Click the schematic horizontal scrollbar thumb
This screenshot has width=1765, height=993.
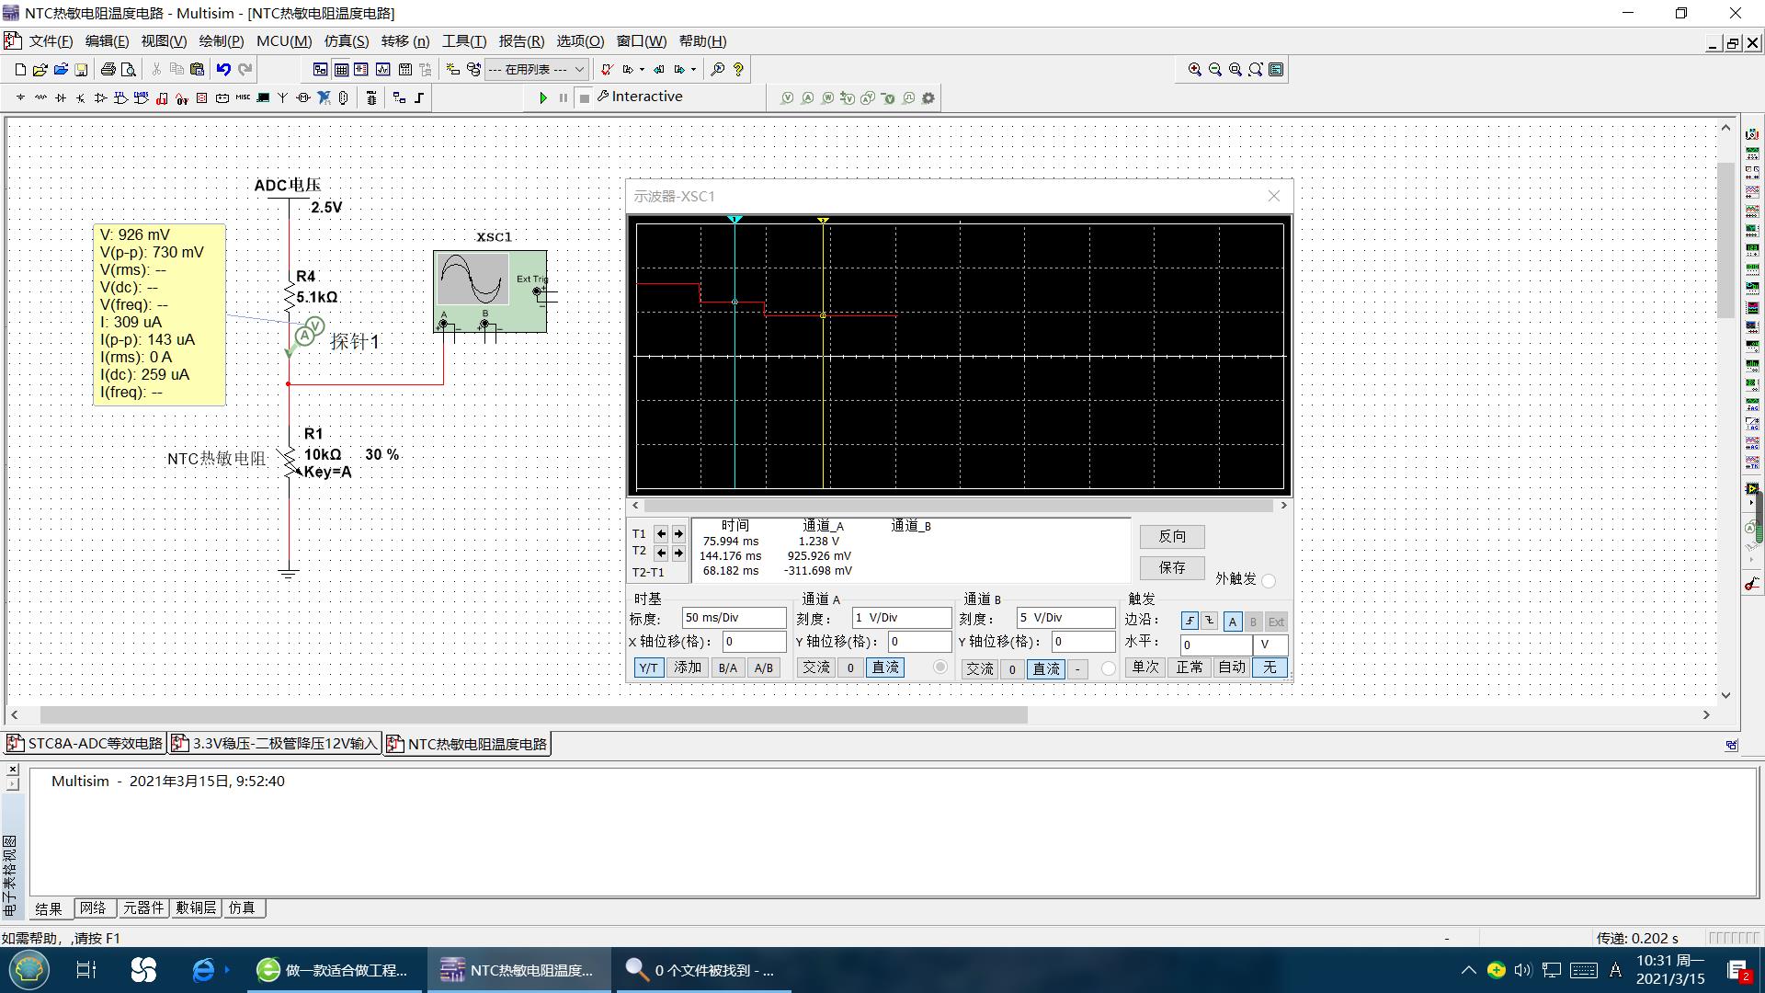click(x=533, y=714)
